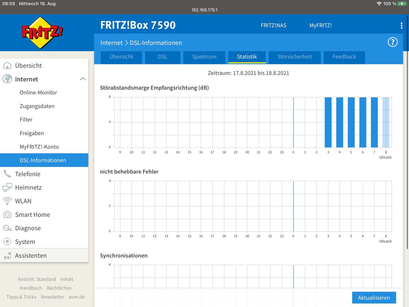Click the FRITZ! logo
This screenshot has width=409, height=307.
coord(42,33)
